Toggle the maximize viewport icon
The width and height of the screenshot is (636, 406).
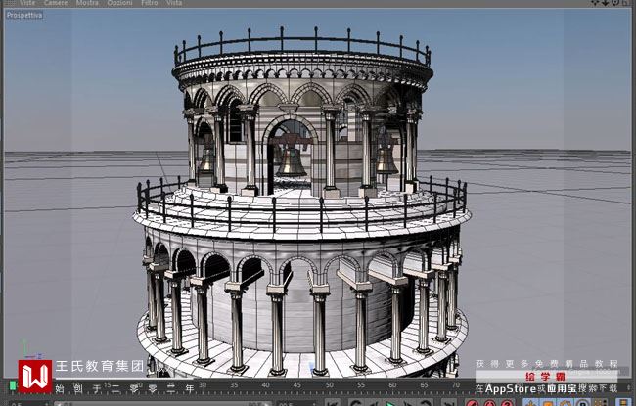click(626, 2)
